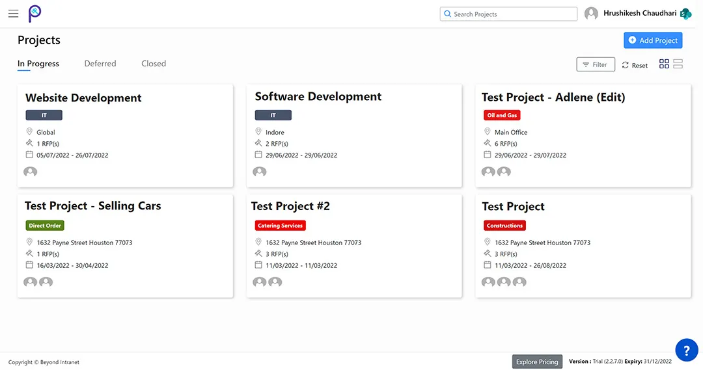The height and width of the screenshot is (370, 703).
Task: Click the Add Project button
Action: click(653, 40)
